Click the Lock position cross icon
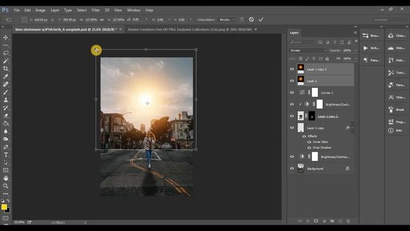410x231 pixels. (314, 58)
